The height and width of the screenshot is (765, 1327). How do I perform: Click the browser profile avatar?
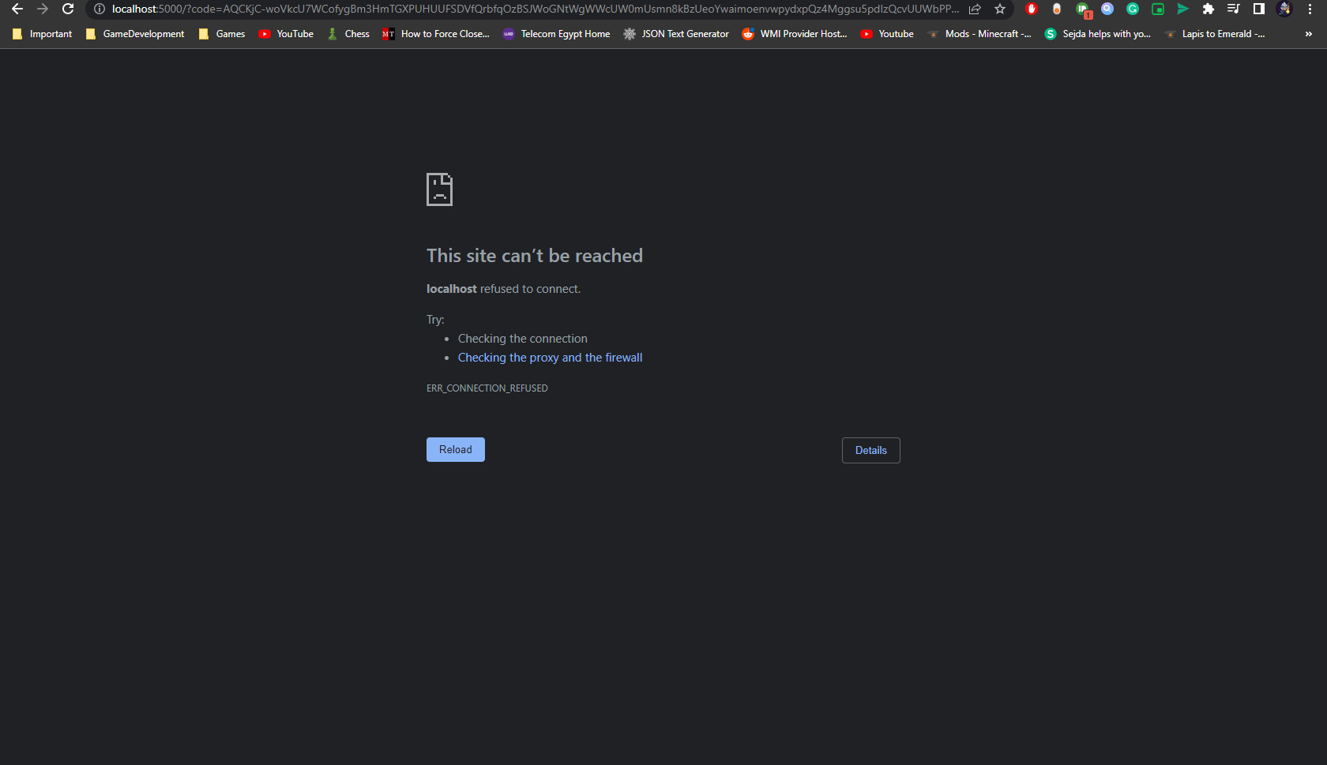tap(1284, 9)
